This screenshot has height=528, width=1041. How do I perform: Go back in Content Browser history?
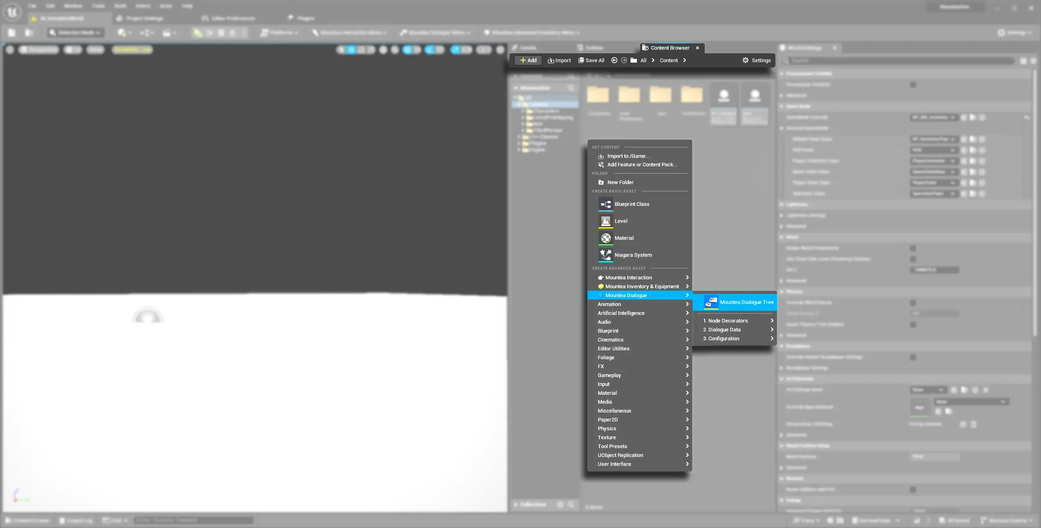pyautogui.click(x=614, y=60)
